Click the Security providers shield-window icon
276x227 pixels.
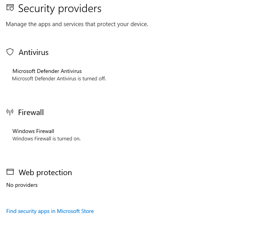click(x=10, y=8)
